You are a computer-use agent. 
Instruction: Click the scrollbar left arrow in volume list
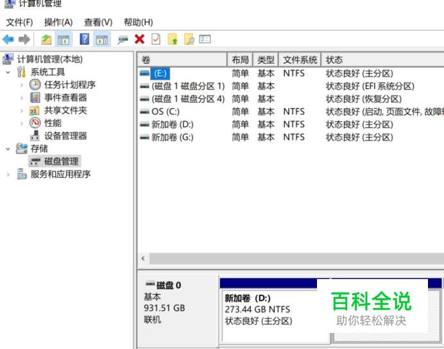(143, 259)
